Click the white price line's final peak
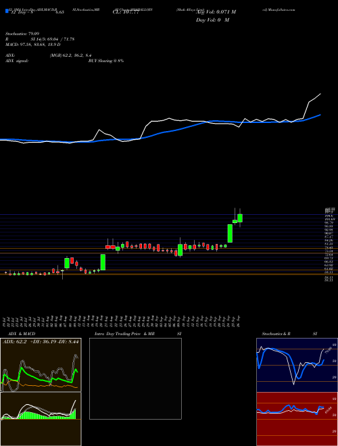The image size is (338, 446). [x=320, y=93]
